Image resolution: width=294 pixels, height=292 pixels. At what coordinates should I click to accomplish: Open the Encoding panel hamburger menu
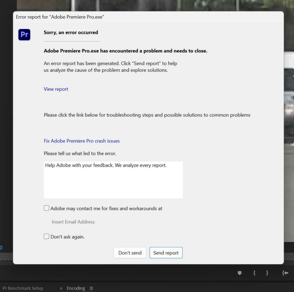pos(91,288)
